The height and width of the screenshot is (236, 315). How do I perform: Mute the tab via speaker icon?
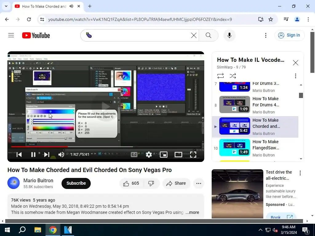[x=71, y=6]
